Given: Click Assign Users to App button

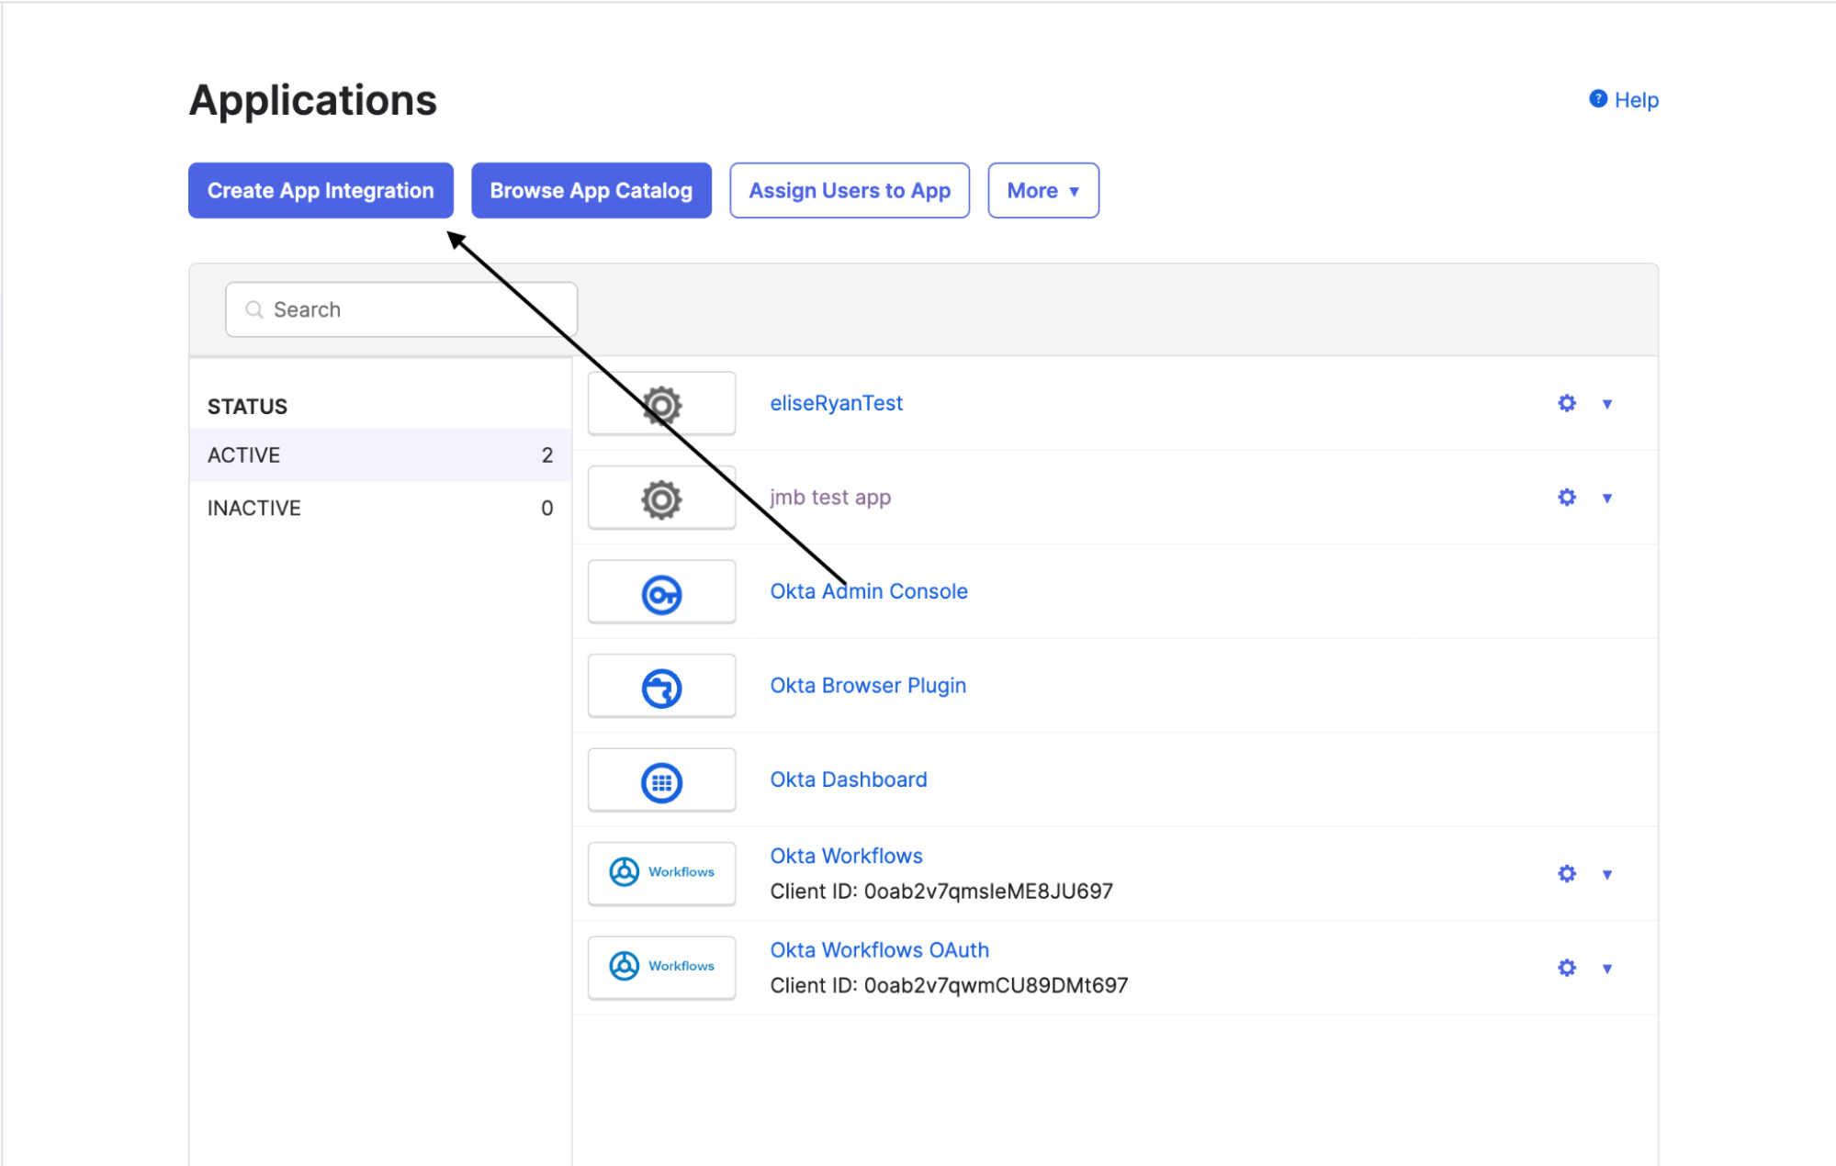Looking at the screenshot, I should click(x=850, y=190).
